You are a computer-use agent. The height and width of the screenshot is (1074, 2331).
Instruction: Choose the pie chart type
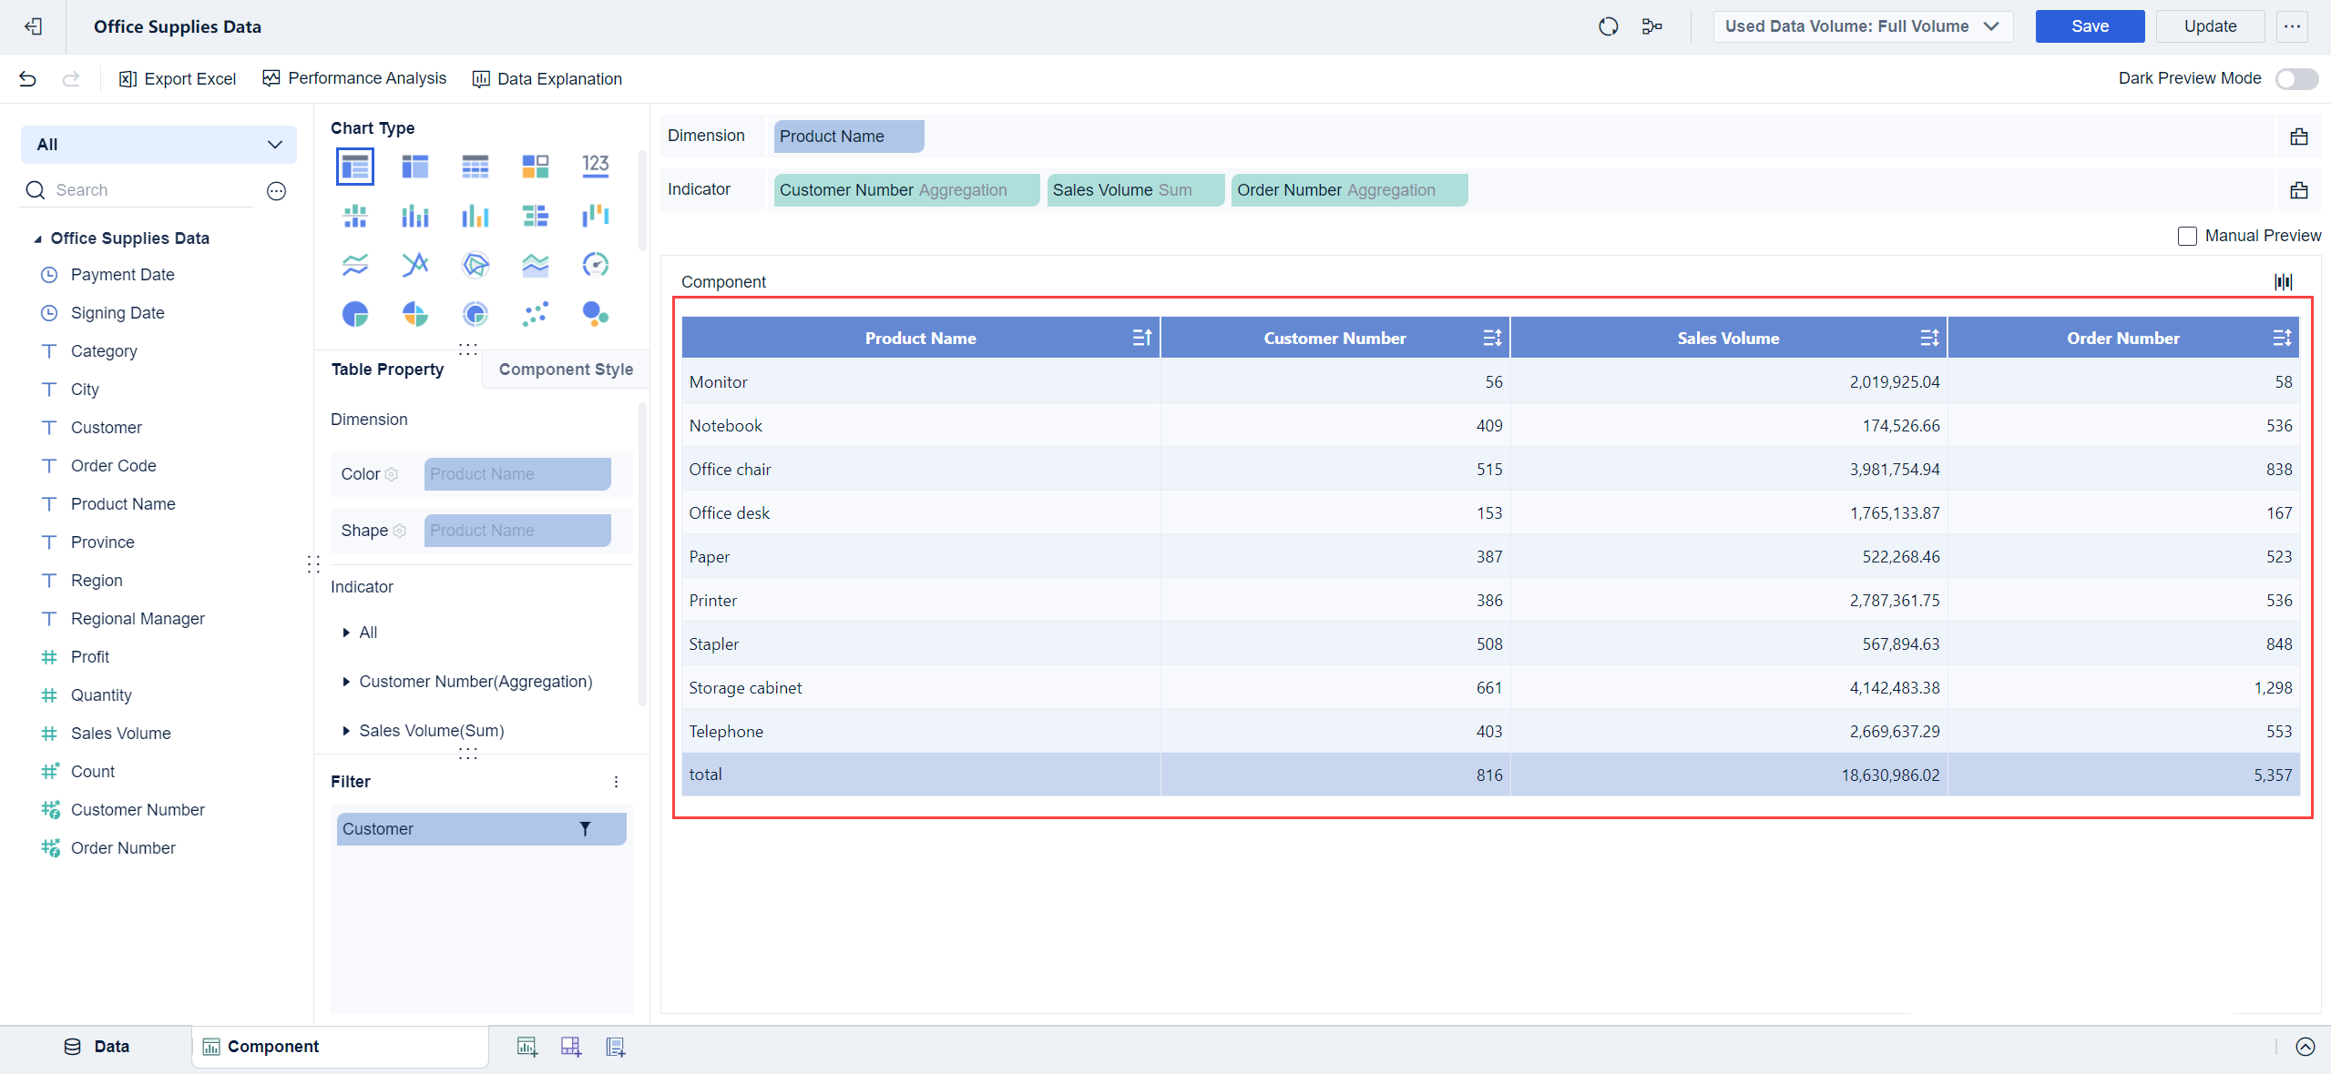(x=355, y=314)
